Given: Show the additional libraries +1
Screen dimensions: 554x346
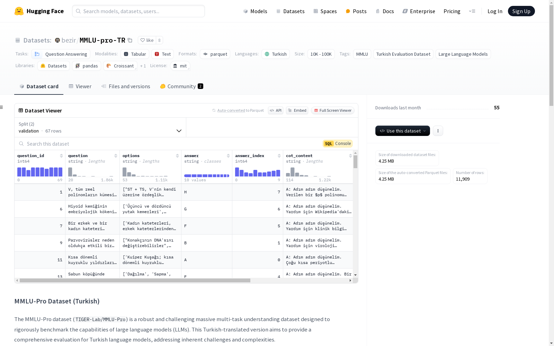Looking at the screenshot, I should point(143,66).
